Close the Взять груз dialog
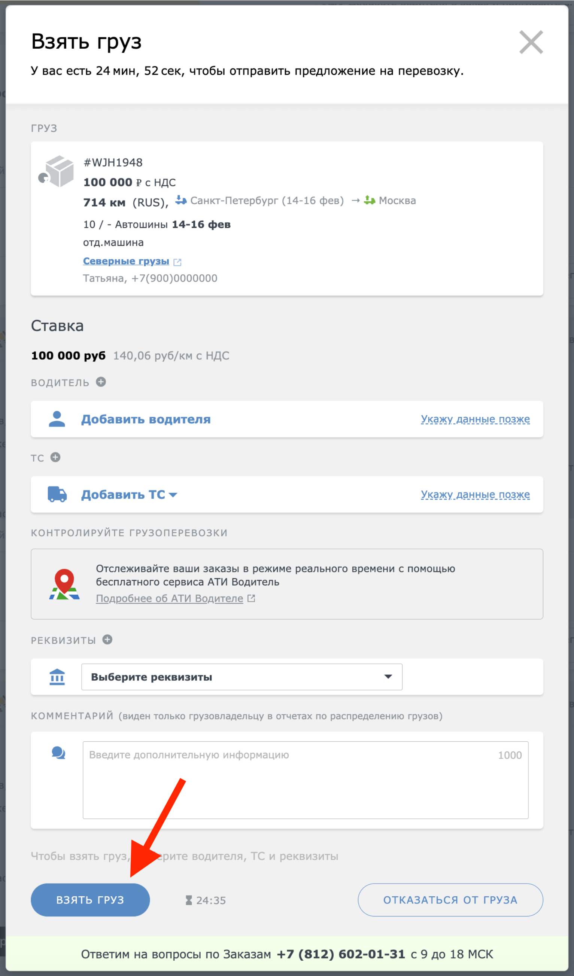 coord(531,42)
